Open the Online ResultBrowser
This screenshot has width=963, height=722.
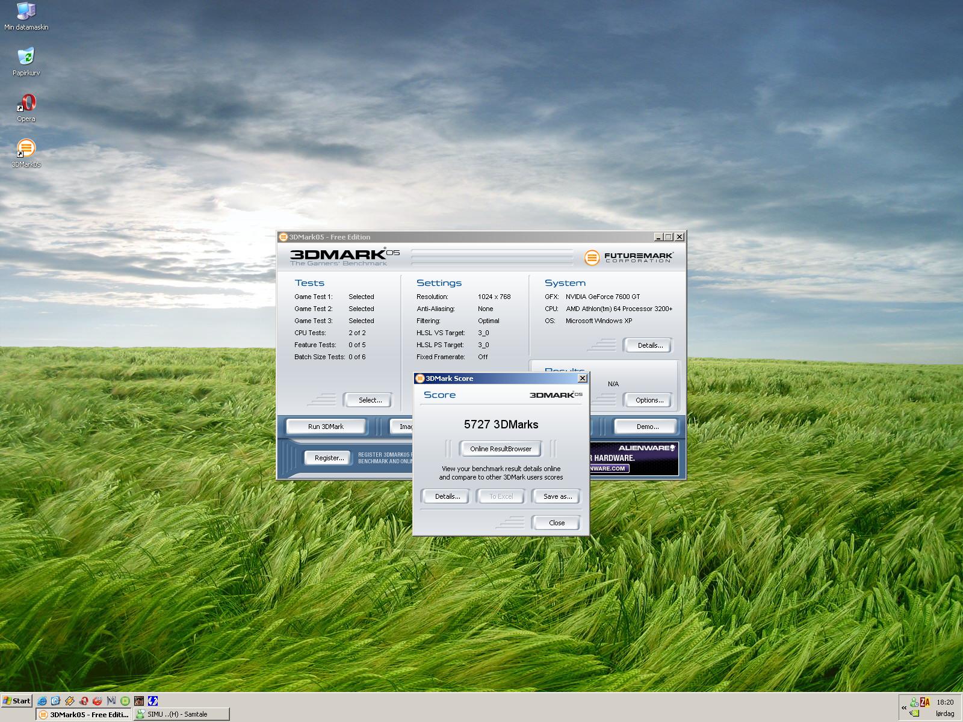pos(501,449)
